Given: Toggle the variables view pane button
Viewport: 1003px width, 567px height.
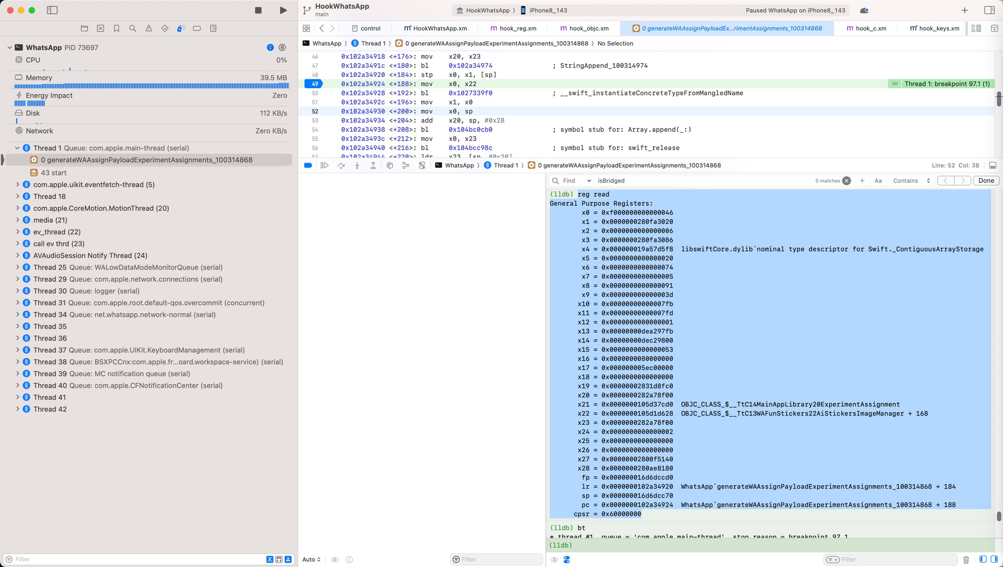Looking at the screenshot, I should point(983,560).
